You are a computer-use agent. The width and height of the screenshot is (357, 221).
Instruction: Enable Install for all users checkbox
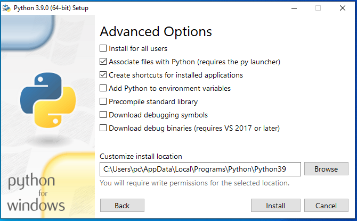(103, 48)
